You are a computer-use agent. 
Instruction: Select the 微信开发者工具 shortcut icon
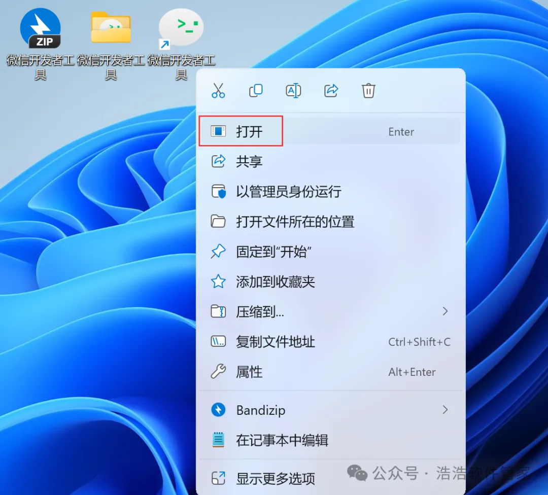(181, 28)
